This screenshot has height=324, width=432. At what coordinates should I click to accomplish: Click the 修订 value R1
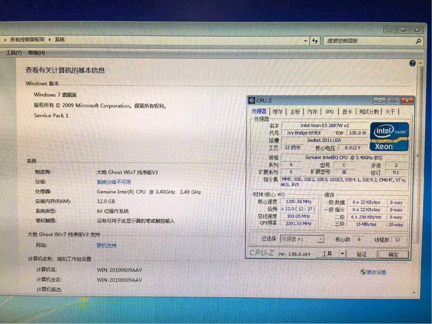point(396,172)
